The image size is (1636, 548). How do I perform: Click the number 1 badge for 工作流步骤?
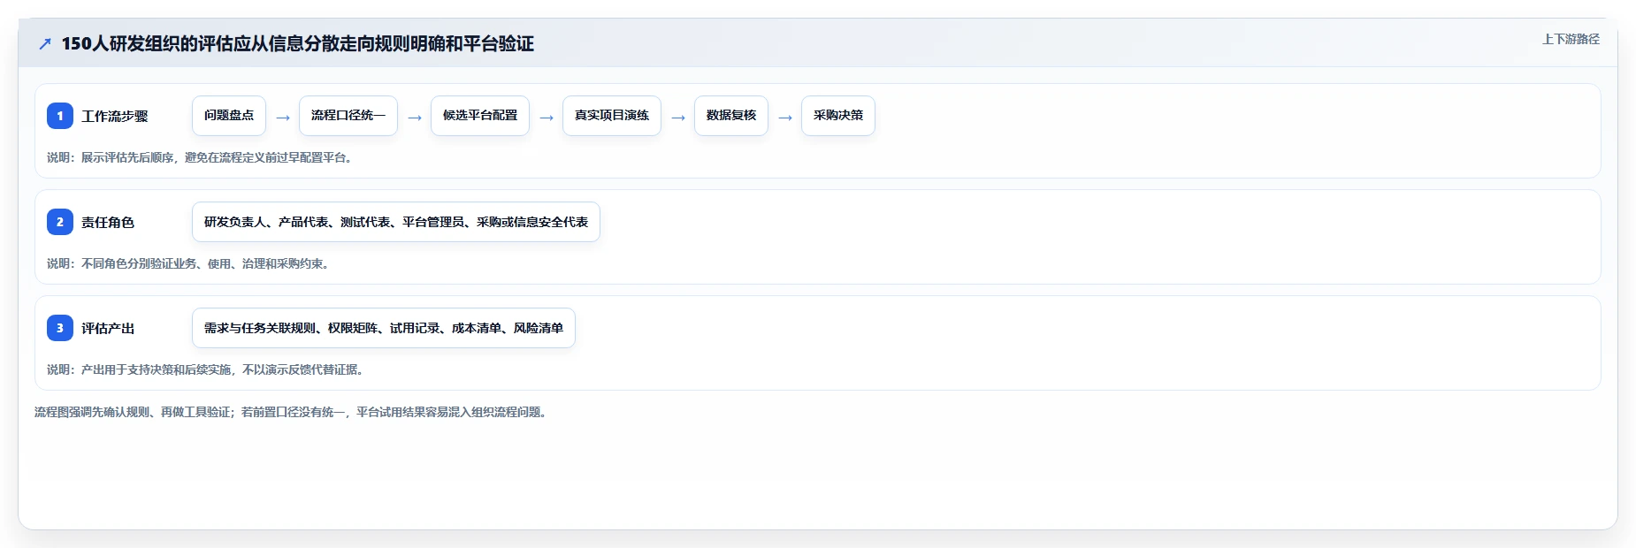click(x=60, y=116)
